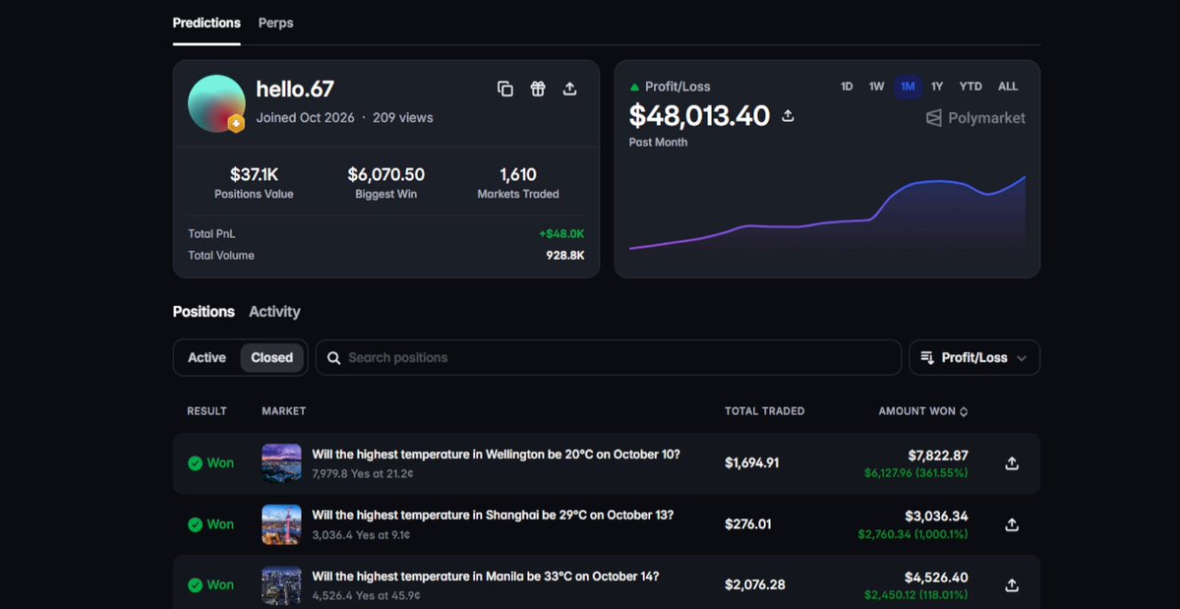
Task: Click the Won checkmark for Wellington row
Action: pyautogui.click(x=195, y=463)
